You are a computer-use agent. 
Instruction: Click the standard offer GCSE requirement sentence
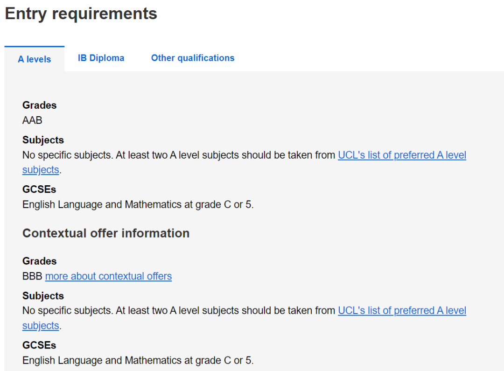(x=138, y=204)
